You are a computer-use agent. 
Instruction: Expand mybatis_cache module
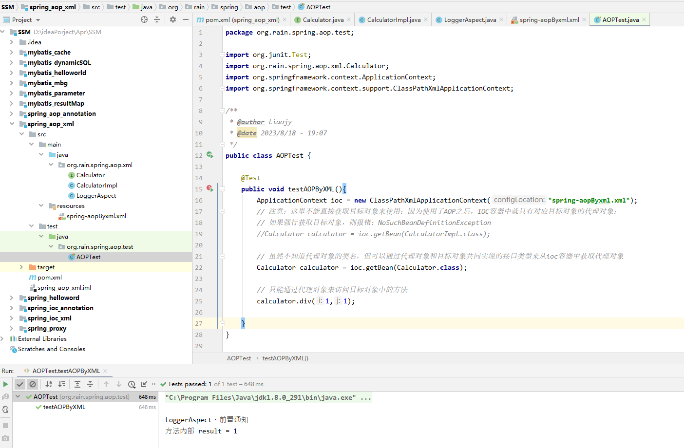click(x=12, y=52)
